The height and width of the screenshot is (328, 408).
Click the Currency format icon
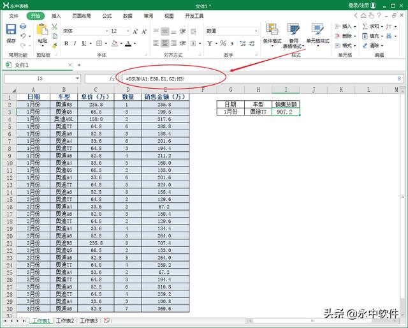[x=210, y=43]
